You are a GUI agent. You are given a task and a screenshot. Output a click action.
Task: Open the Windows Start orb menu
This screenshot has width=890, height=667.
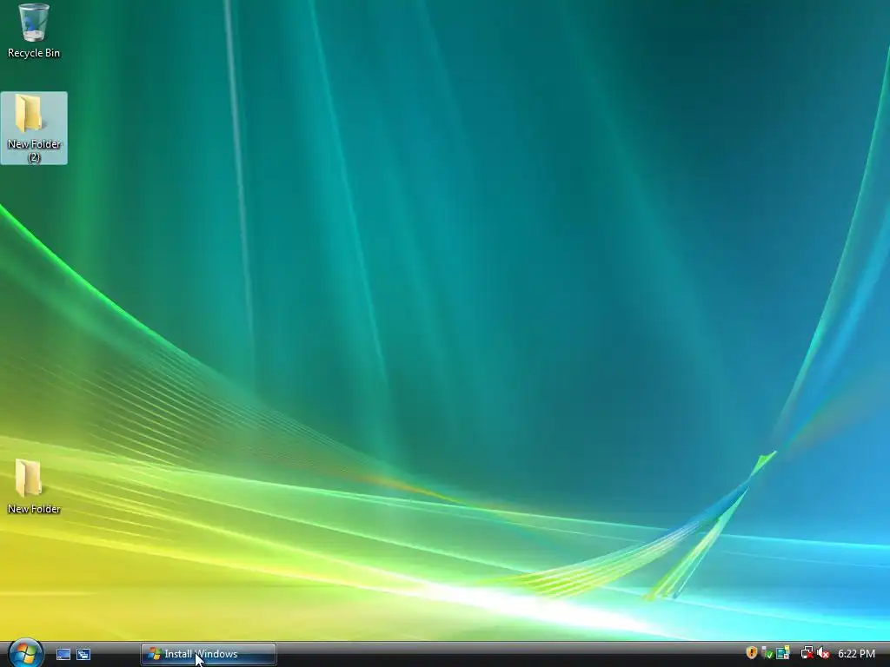tap(25, 653)
